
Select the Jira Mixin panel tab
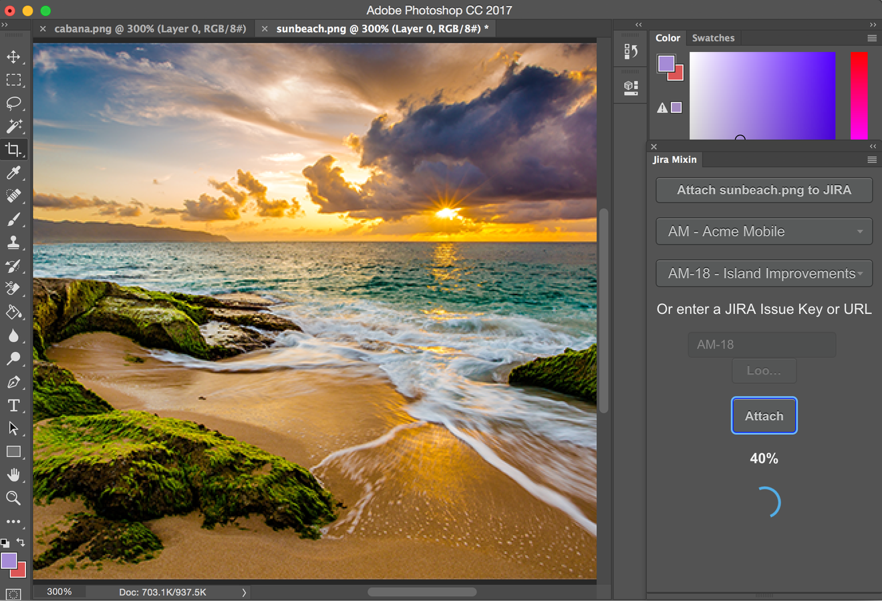pyautogui.click(x=675, y=160)
